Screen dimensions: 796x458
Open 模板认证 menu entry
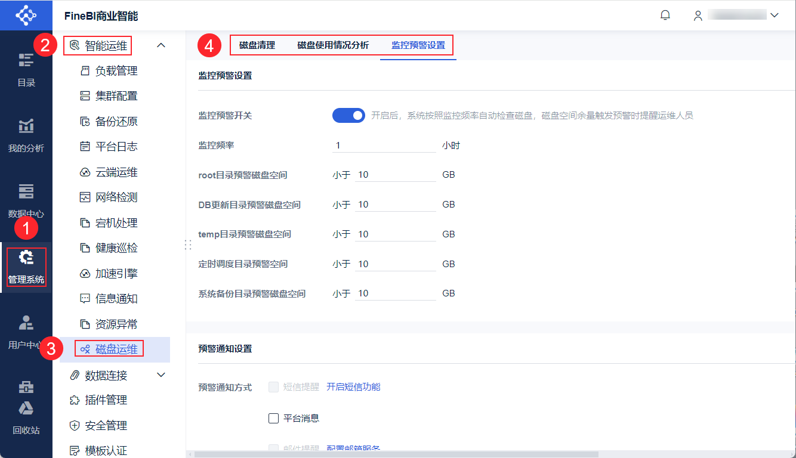coord(106,451)
